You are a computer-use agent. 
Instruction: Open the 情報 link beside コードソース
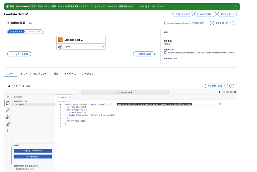28,86
